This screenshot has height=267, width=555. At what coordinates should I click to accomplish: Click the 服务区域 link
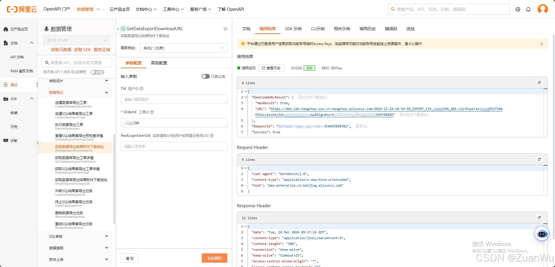[x=102, y=50]
